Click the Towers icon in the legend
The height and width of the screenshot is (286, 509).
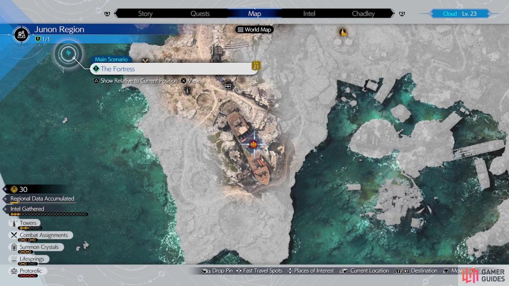pos(14,223)
